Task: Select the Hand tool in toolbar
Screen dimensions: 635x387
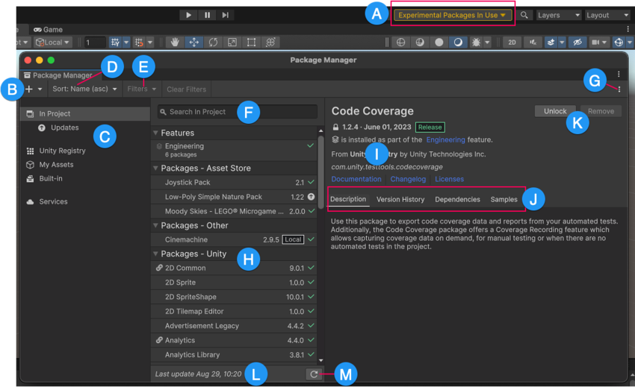Action: tap(174, 43)
